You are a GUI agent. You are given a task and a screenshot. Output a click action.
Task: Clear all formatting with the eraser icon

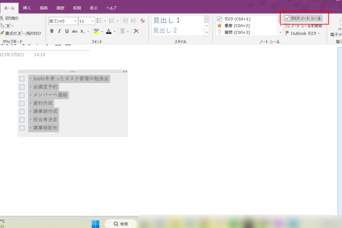point(142,21)
